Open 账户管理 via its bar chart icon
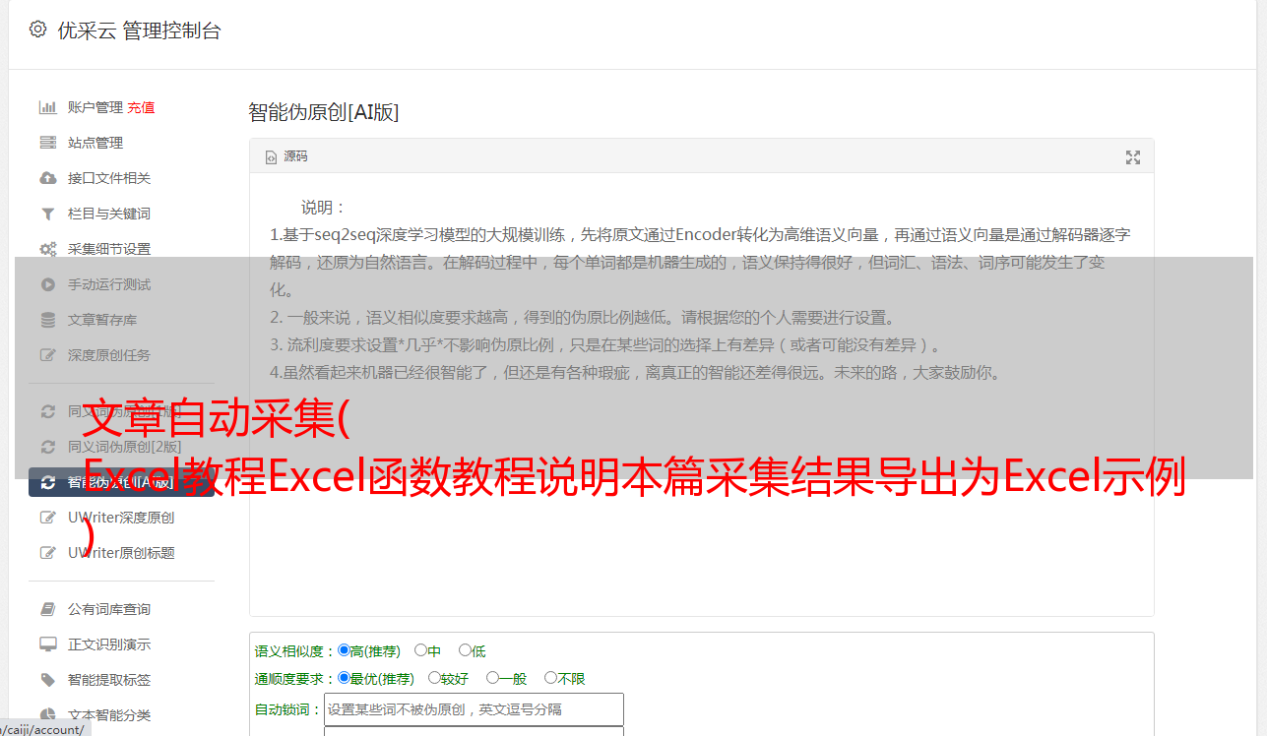The image size is (1267, 736). (x=47, y=107)
